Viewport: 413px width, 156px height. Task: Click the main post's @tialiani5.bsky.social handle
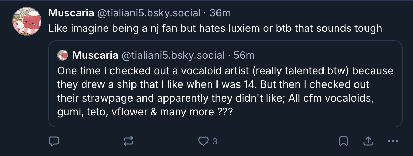(149, 13)
